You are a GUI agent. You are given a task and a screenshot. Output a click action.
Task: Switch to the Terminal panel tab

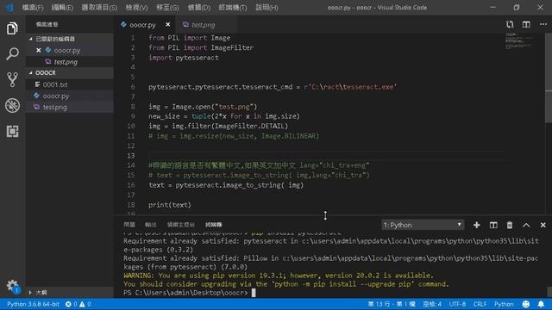pyautogui.click(x=213, y=225)
